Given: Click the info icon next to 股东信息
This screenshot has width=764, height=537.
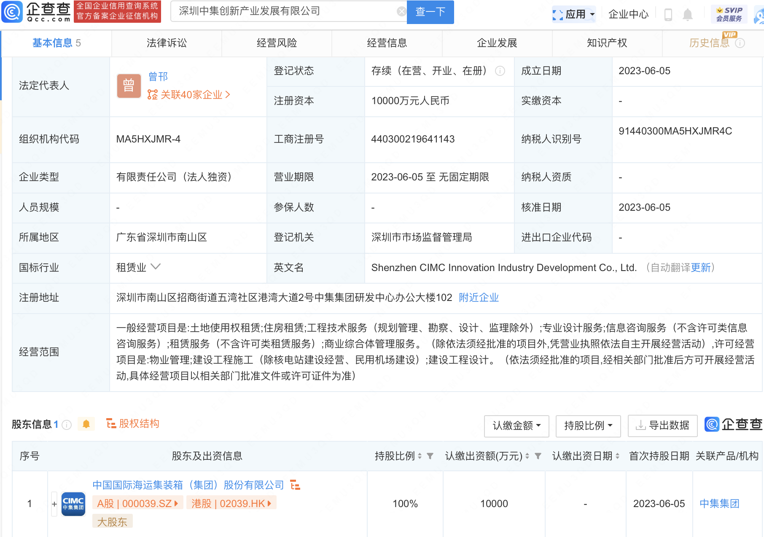Looking at the screenshot, I should pyautogui.click(x=67, y=424).
